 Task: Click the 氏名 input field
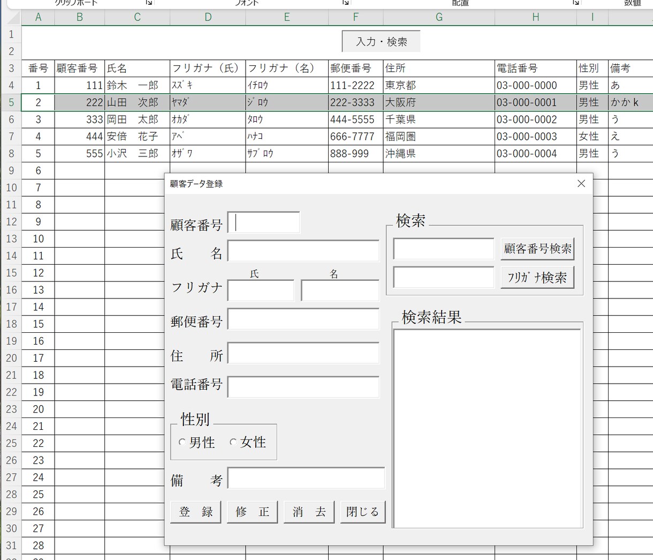click(x=303, y=251)
